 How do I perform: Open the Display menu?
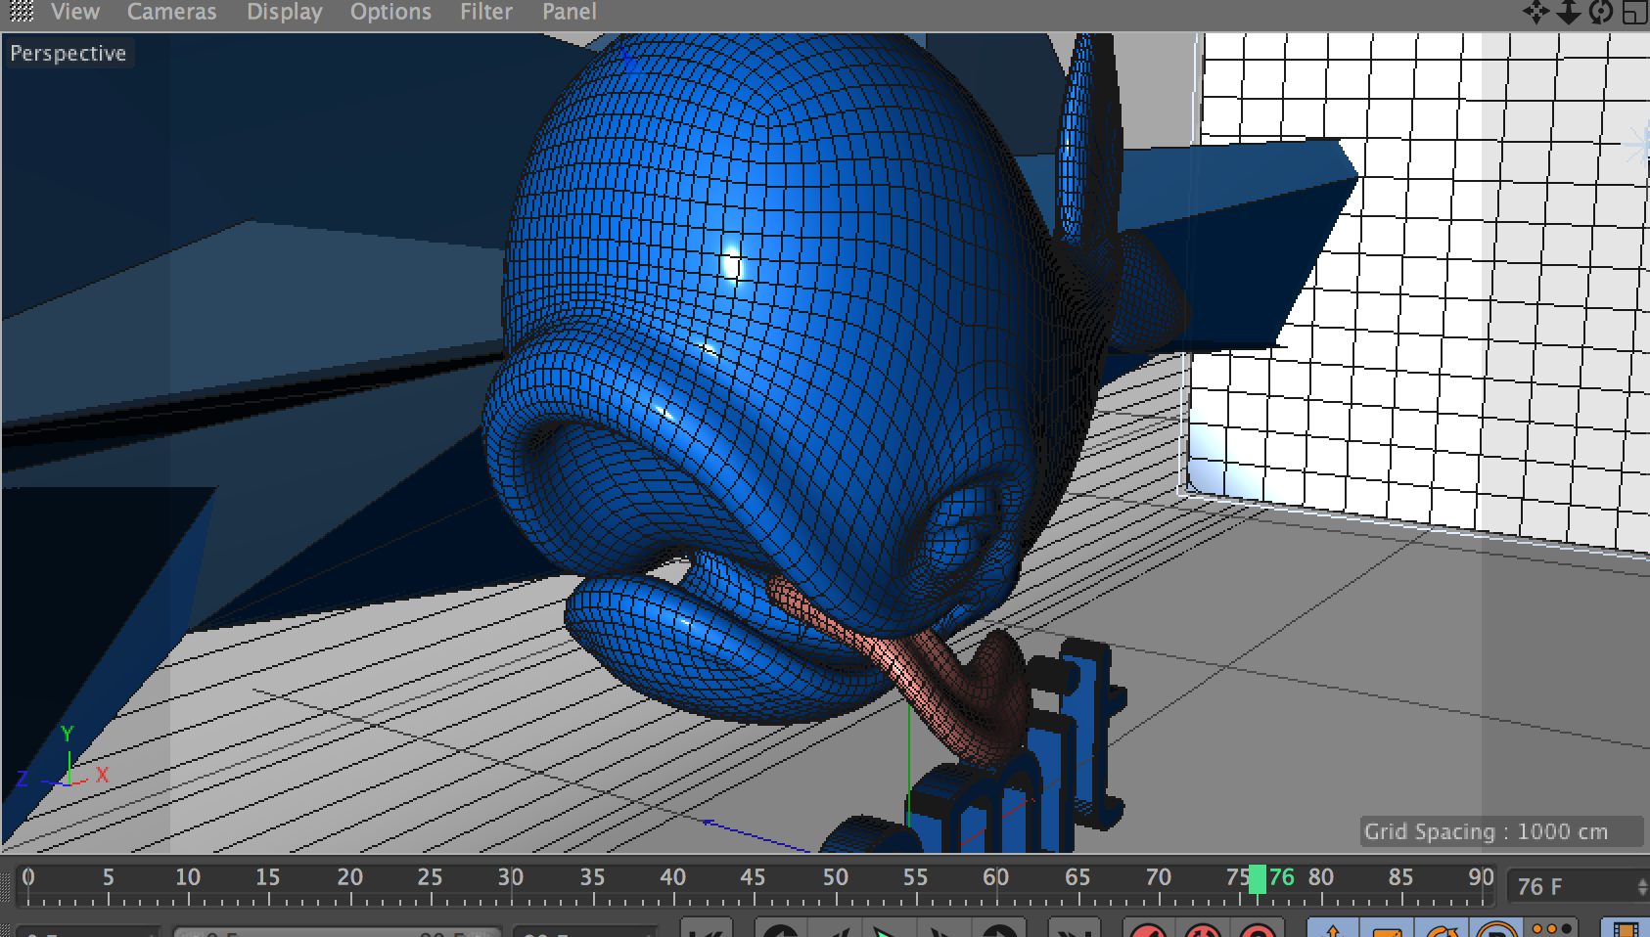[284, 12]
